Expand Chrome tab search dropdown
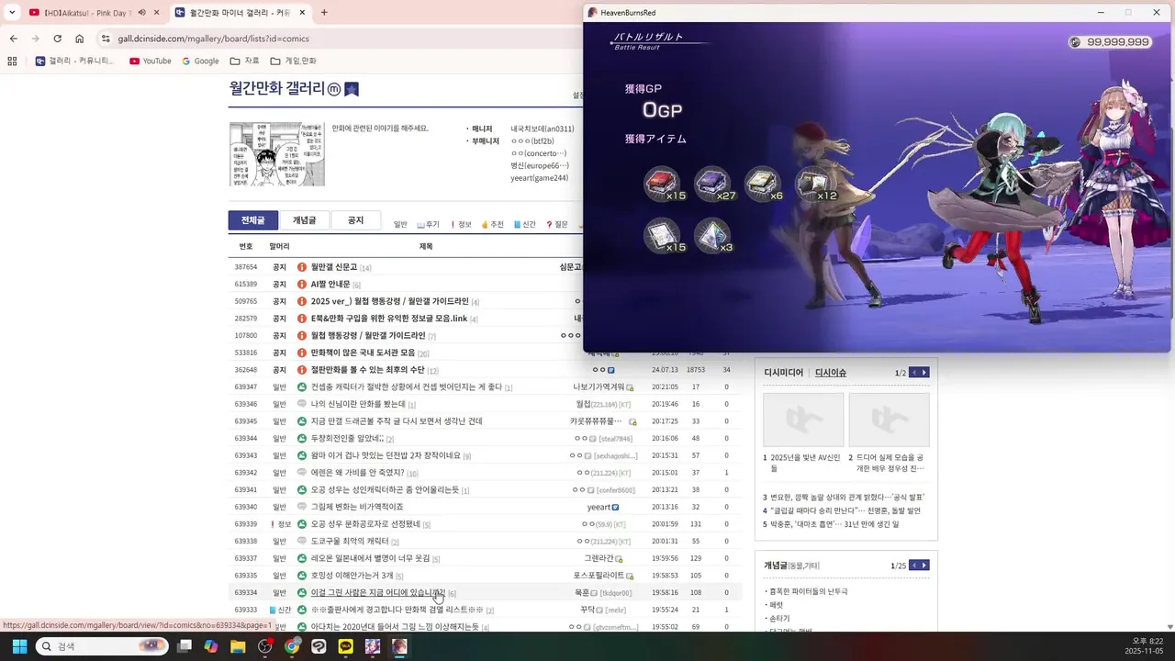Screen dimensions: 1175x661 [x=11, y=12]
